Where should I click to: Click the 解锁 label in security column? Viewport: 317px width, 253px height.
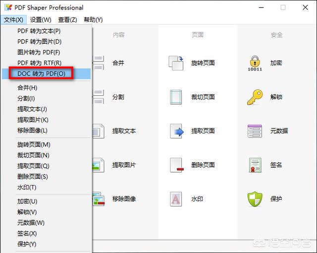(276, 97)
